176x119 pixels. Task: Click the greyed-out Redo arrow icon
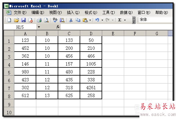pos(107,20)
